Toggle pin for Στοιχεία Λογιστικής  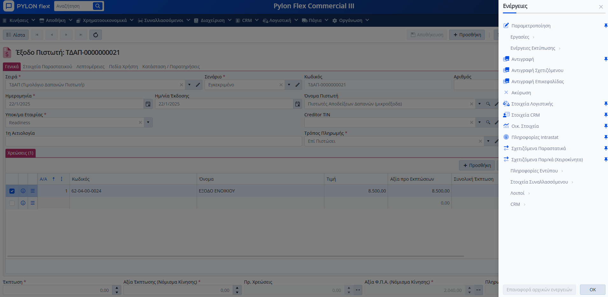tap(606, 104)
